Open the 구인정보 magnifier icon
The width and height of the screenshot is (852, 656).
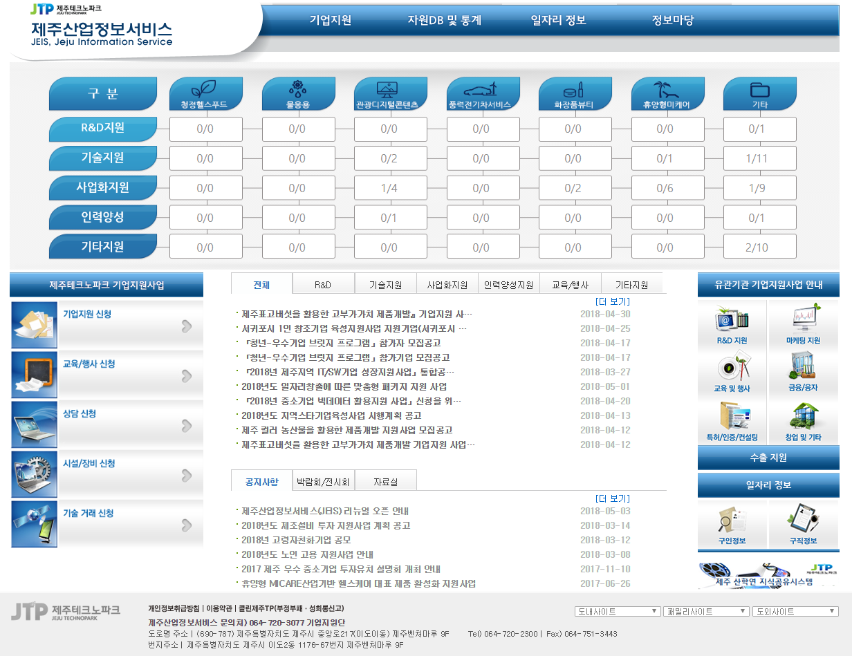732,518
